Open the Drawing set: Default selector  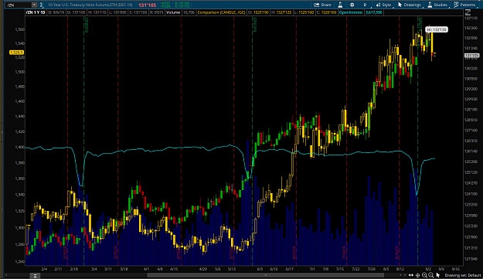tap(463, 275)
